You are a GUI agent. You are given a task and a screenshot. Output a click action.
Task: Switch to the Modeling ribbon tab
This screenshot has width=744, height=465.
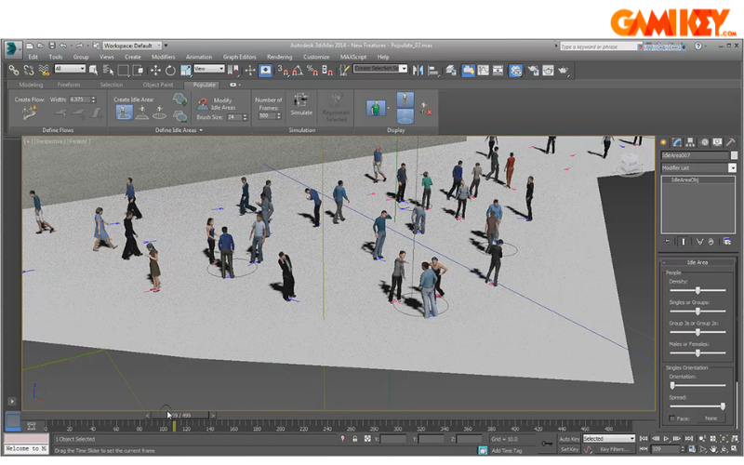click(x=31, y=85)
